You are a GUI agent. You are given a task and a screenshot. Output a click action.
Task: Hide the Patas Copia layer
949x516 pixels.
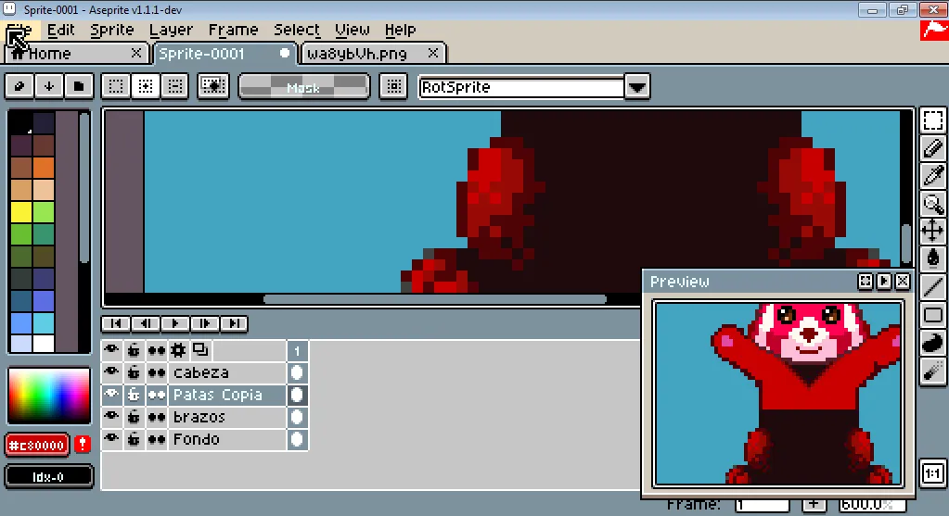click(111, 395)
